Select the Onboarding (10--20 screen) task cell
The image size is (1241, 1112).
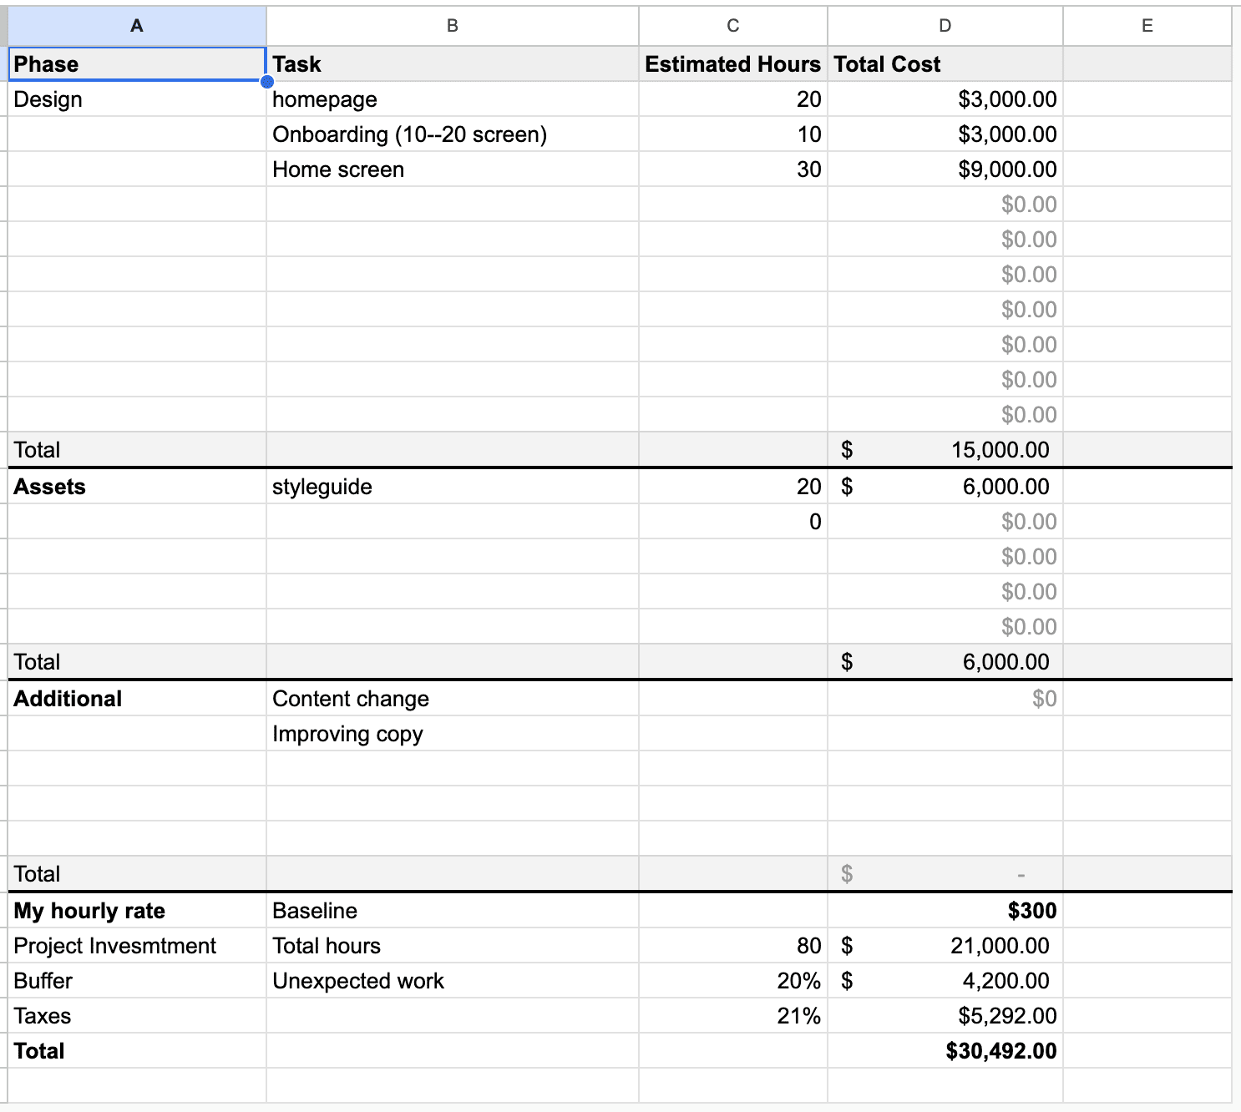[x=452, y=134]
